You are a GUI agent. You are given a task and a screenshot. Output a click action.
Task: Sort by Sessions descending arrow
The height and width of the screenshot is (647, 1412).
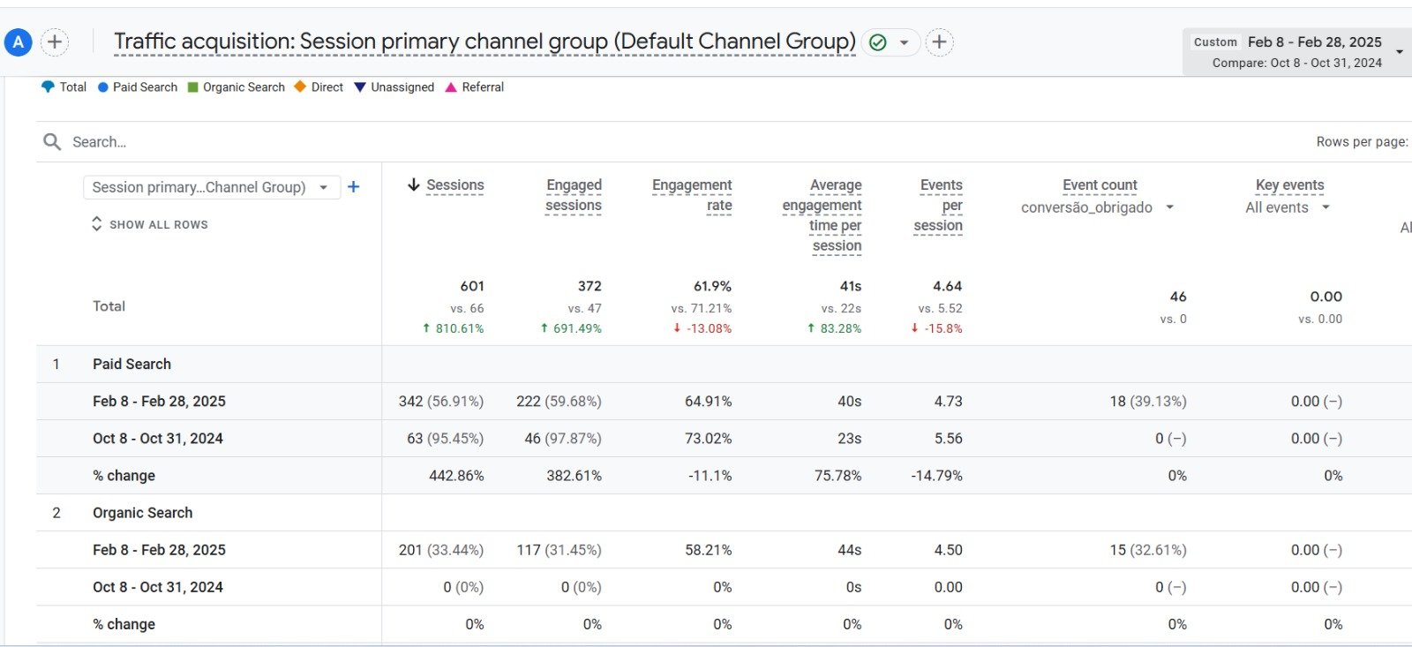point(413,185)
